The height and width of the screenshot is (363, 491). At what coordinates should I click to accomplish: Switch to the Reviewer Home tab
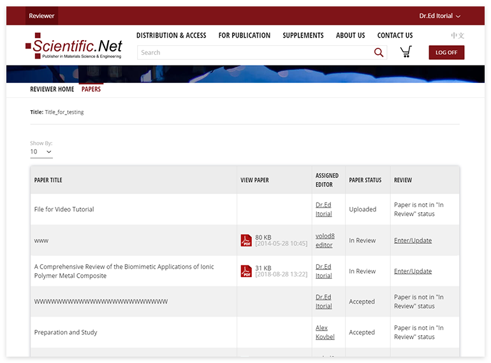(x=52, y=89)
